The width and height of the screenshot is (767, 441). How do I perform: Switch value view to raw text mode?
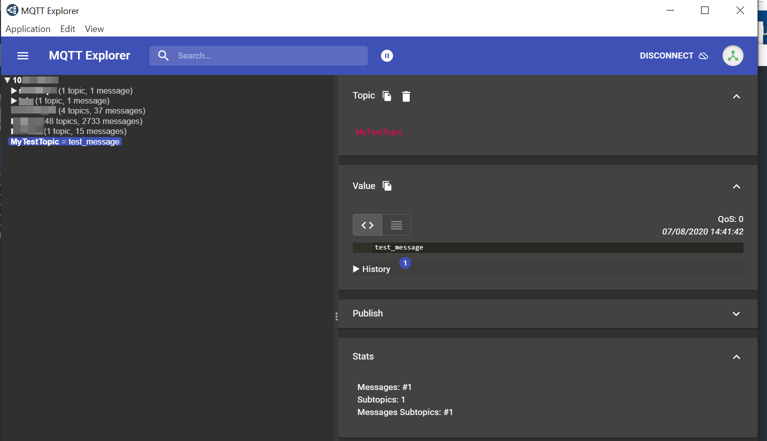click(x=396, y=225)
